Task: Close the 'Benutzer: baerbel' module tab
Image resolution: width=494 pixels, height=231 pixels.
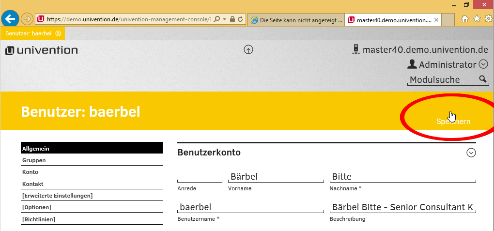Action: (58, 33)
